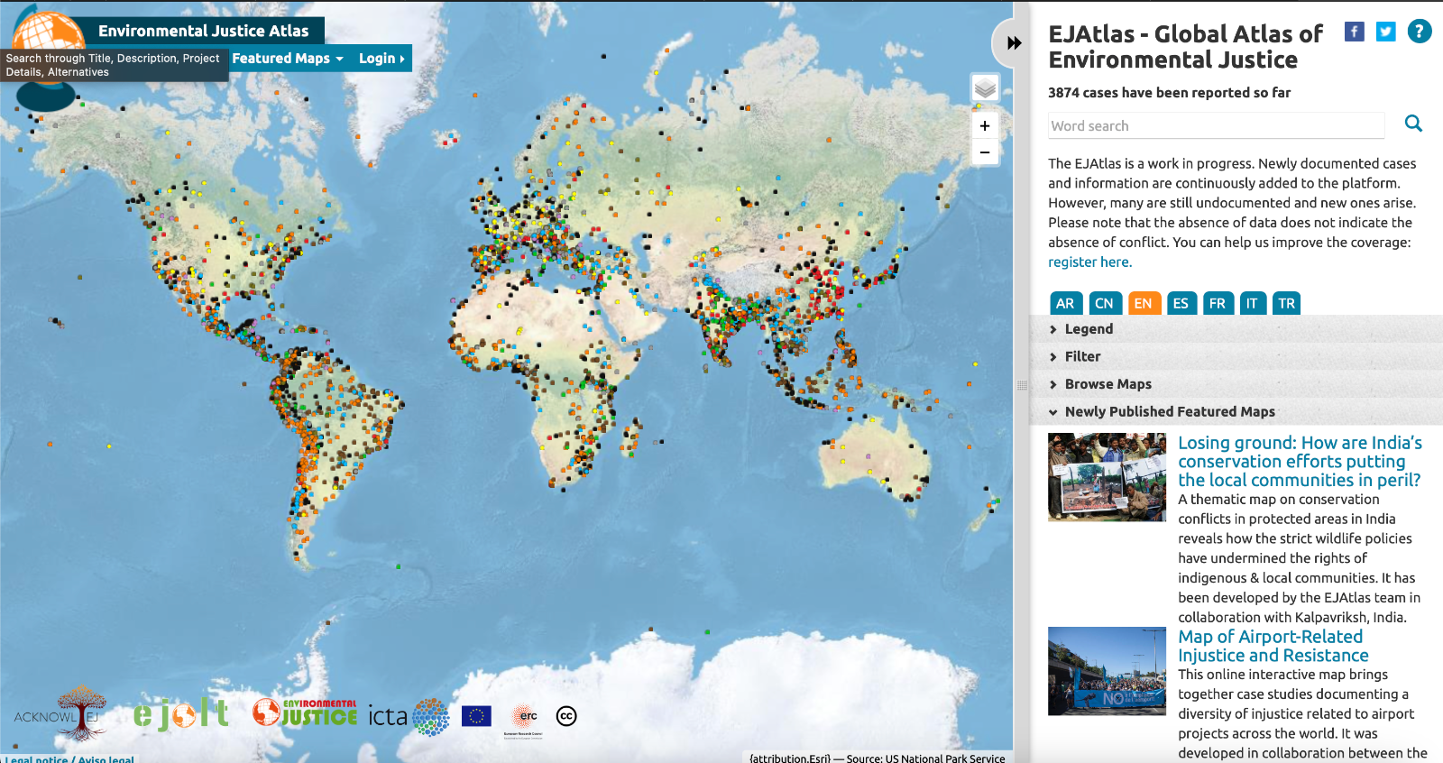Open the Legal notice / Aviso legal link

[x=69, y=758]
